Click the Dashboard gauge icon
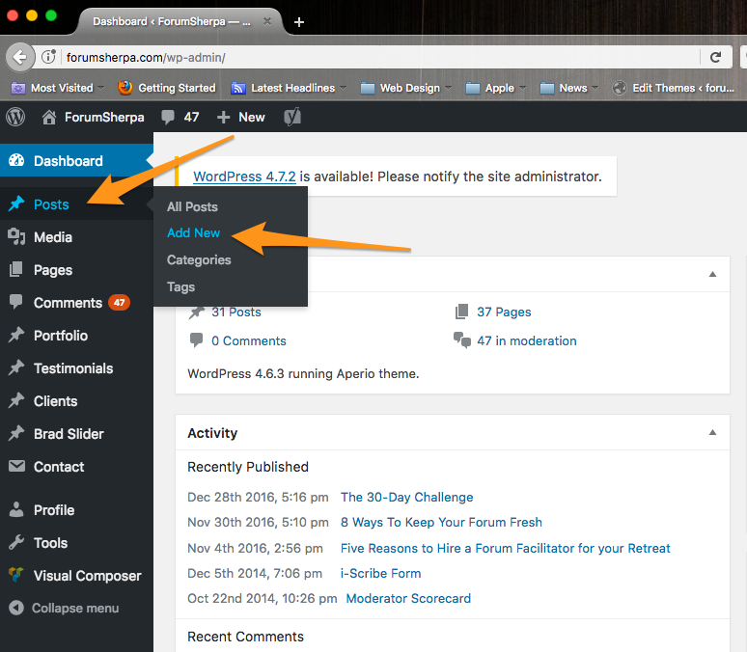 click(16, 160)
